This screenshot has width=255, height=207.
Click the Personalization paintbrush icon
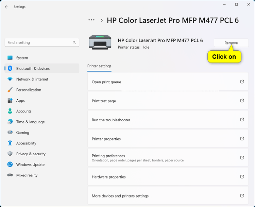(x=10, y=90)
